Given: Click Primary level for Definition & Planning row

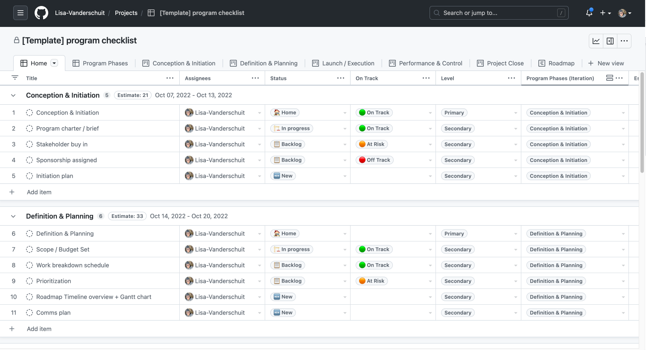Looking at the screenshot, I should point(454,233).
